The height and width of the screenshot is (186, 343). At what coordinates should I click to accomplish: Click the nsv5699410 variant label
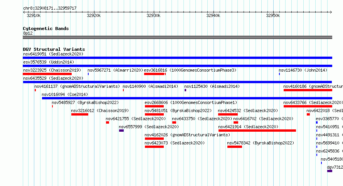point(330,143)
